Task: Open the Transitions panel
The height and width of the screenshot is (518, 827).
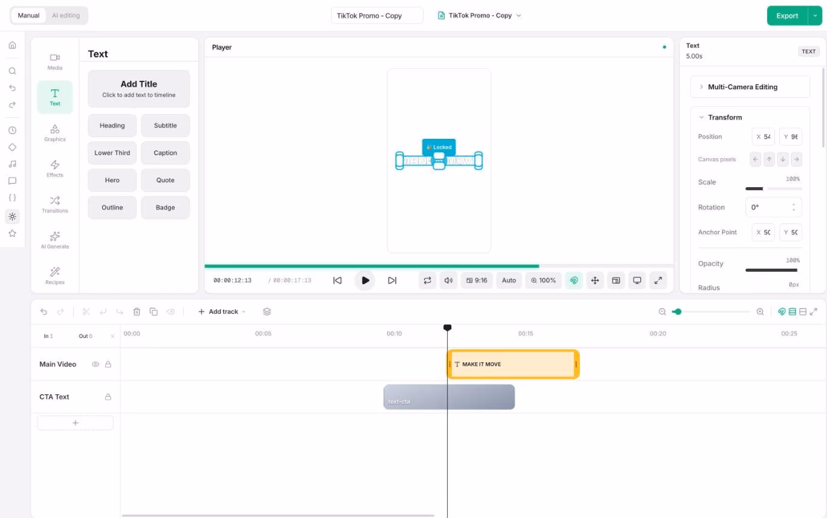Action: pyautogui.click(x=55, y=204)
